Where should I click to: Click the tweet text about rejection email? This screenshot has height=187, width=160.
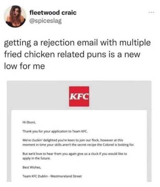click(x=77, y=54)
